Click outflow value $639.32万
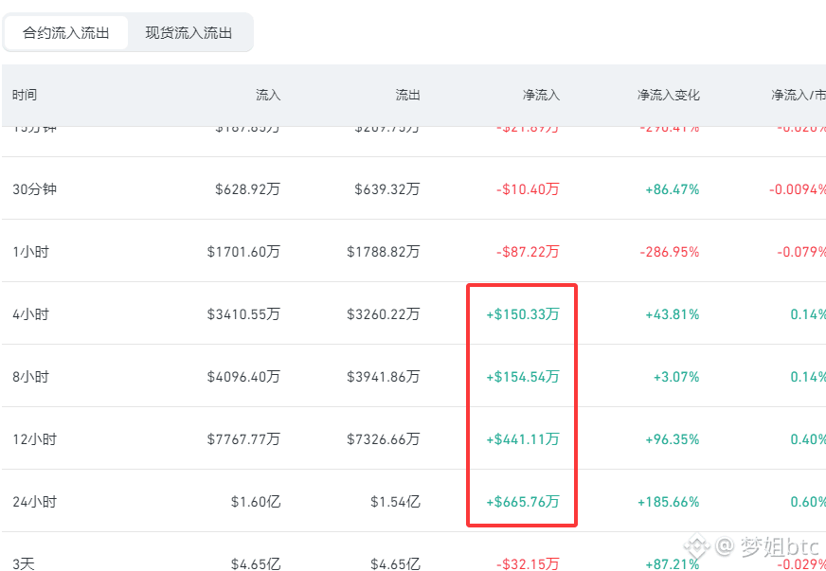This screenshot has height=571, width=826. (x=387, y=189)
